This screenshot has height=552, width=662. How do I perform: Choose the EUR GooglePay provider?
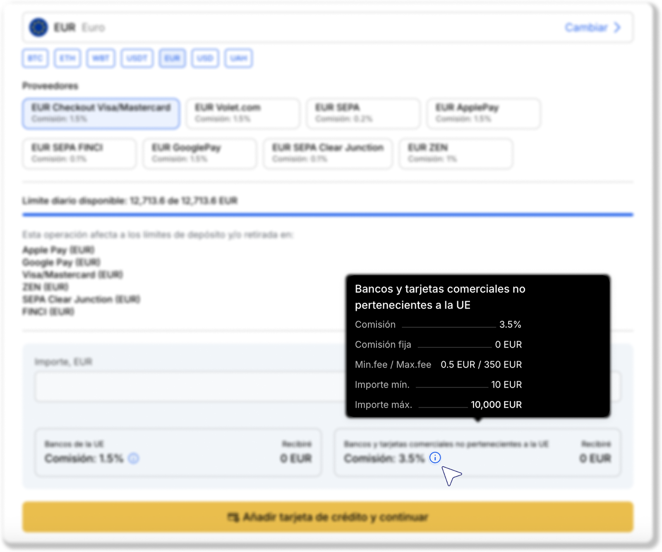coord(200,153)
